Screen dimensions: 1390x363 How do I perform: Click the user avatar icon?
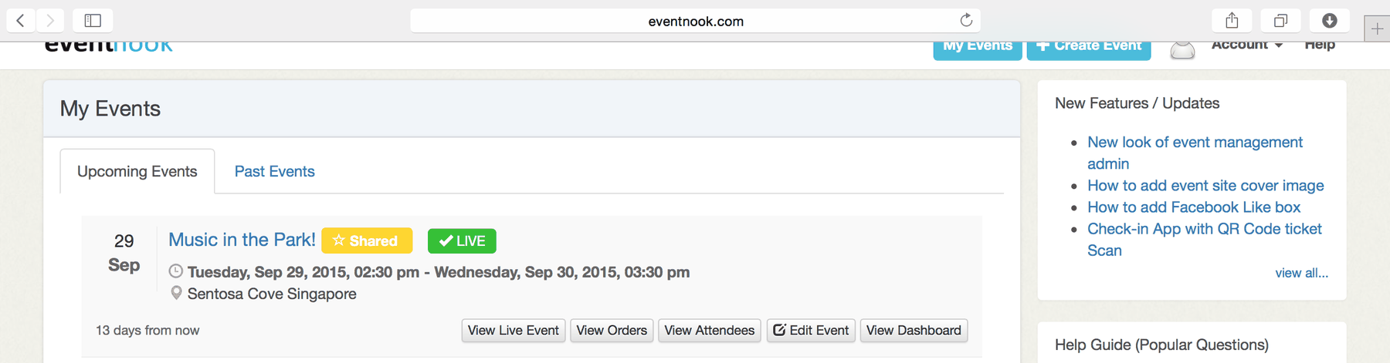[1182, 50]
